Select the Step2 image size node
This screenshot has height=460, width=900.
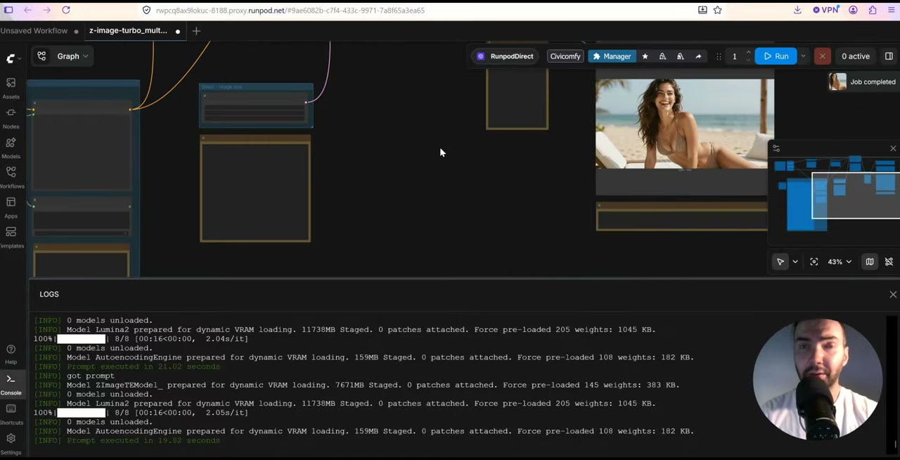(x=256, y=106)
